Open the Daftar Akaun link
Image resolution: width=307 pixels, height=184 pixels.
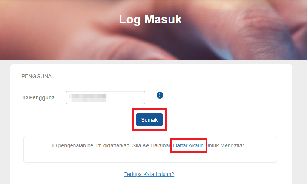tap(188, 145)
